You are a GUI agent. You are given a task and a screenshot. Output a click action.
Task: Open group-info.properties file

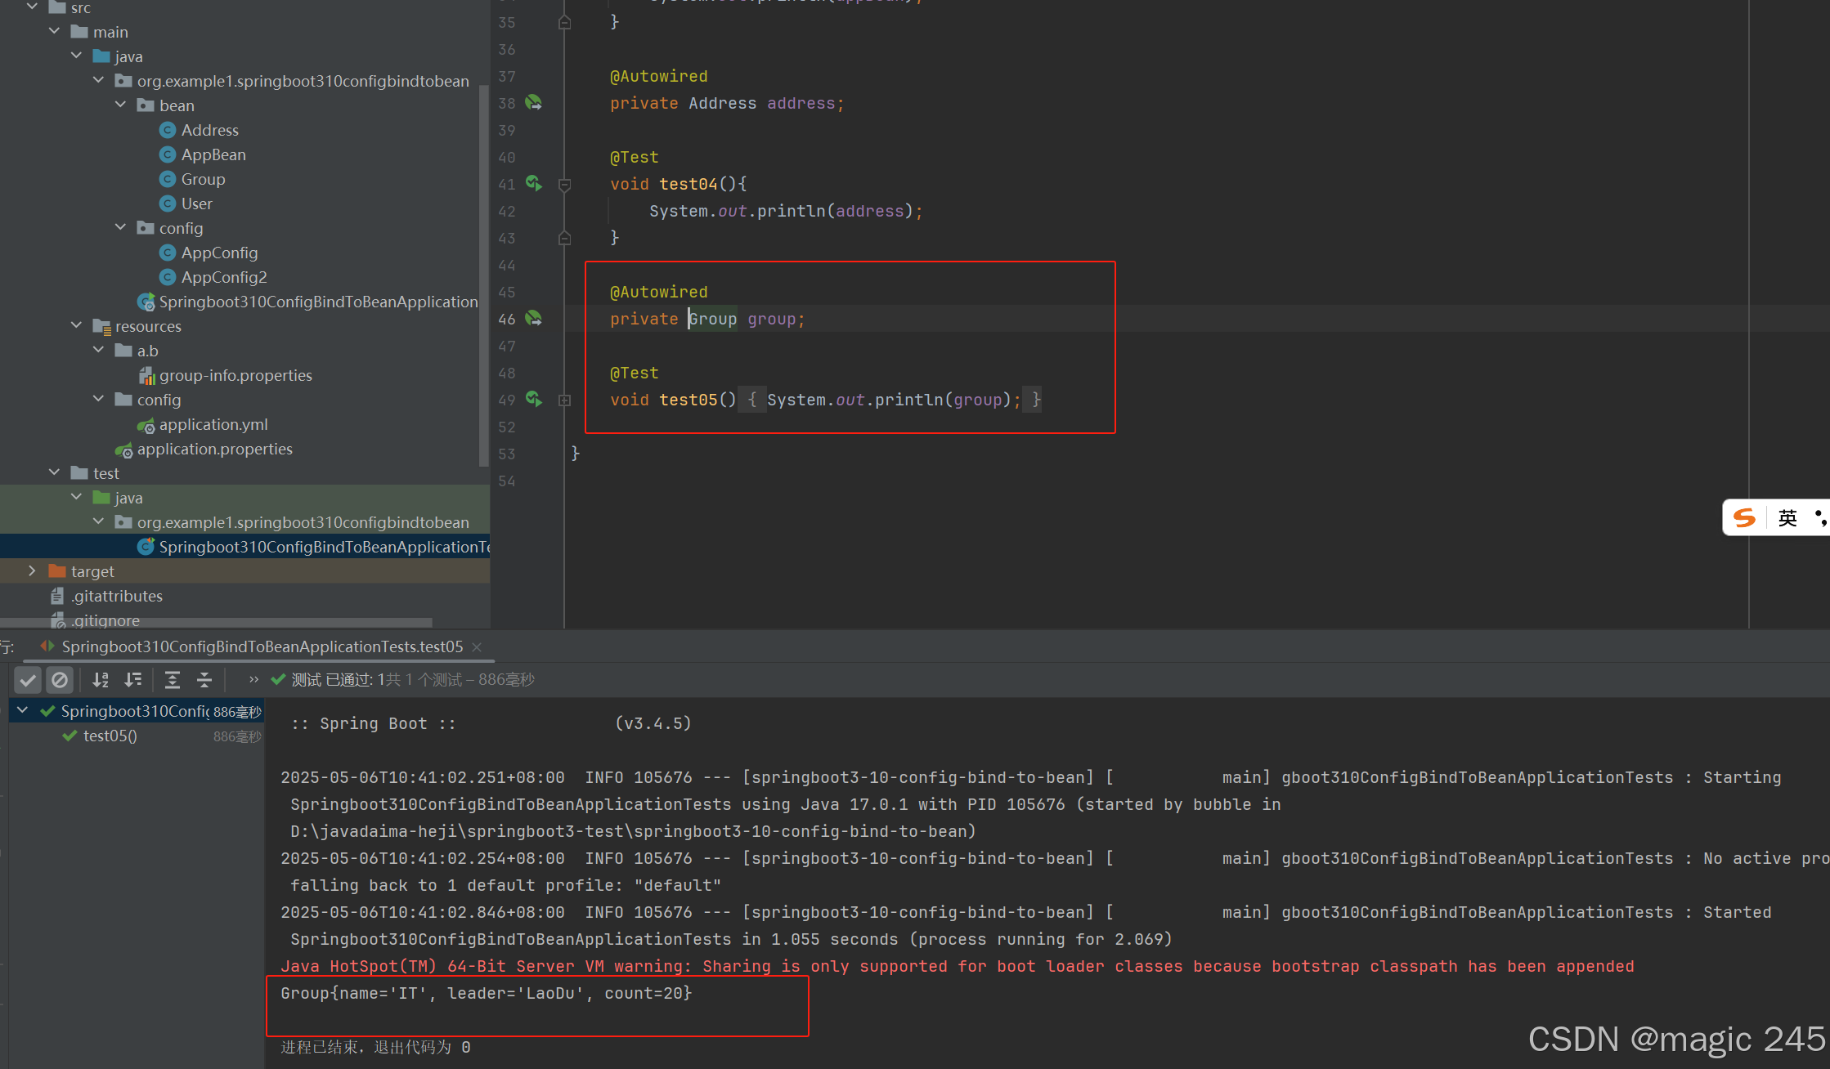click(x=235, y=375)
